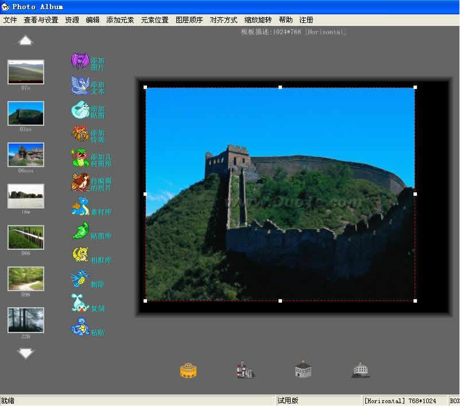Open the 查看与设置 menu
The height and width of the screenshot is (406, 460).
[x=41, y=20]
